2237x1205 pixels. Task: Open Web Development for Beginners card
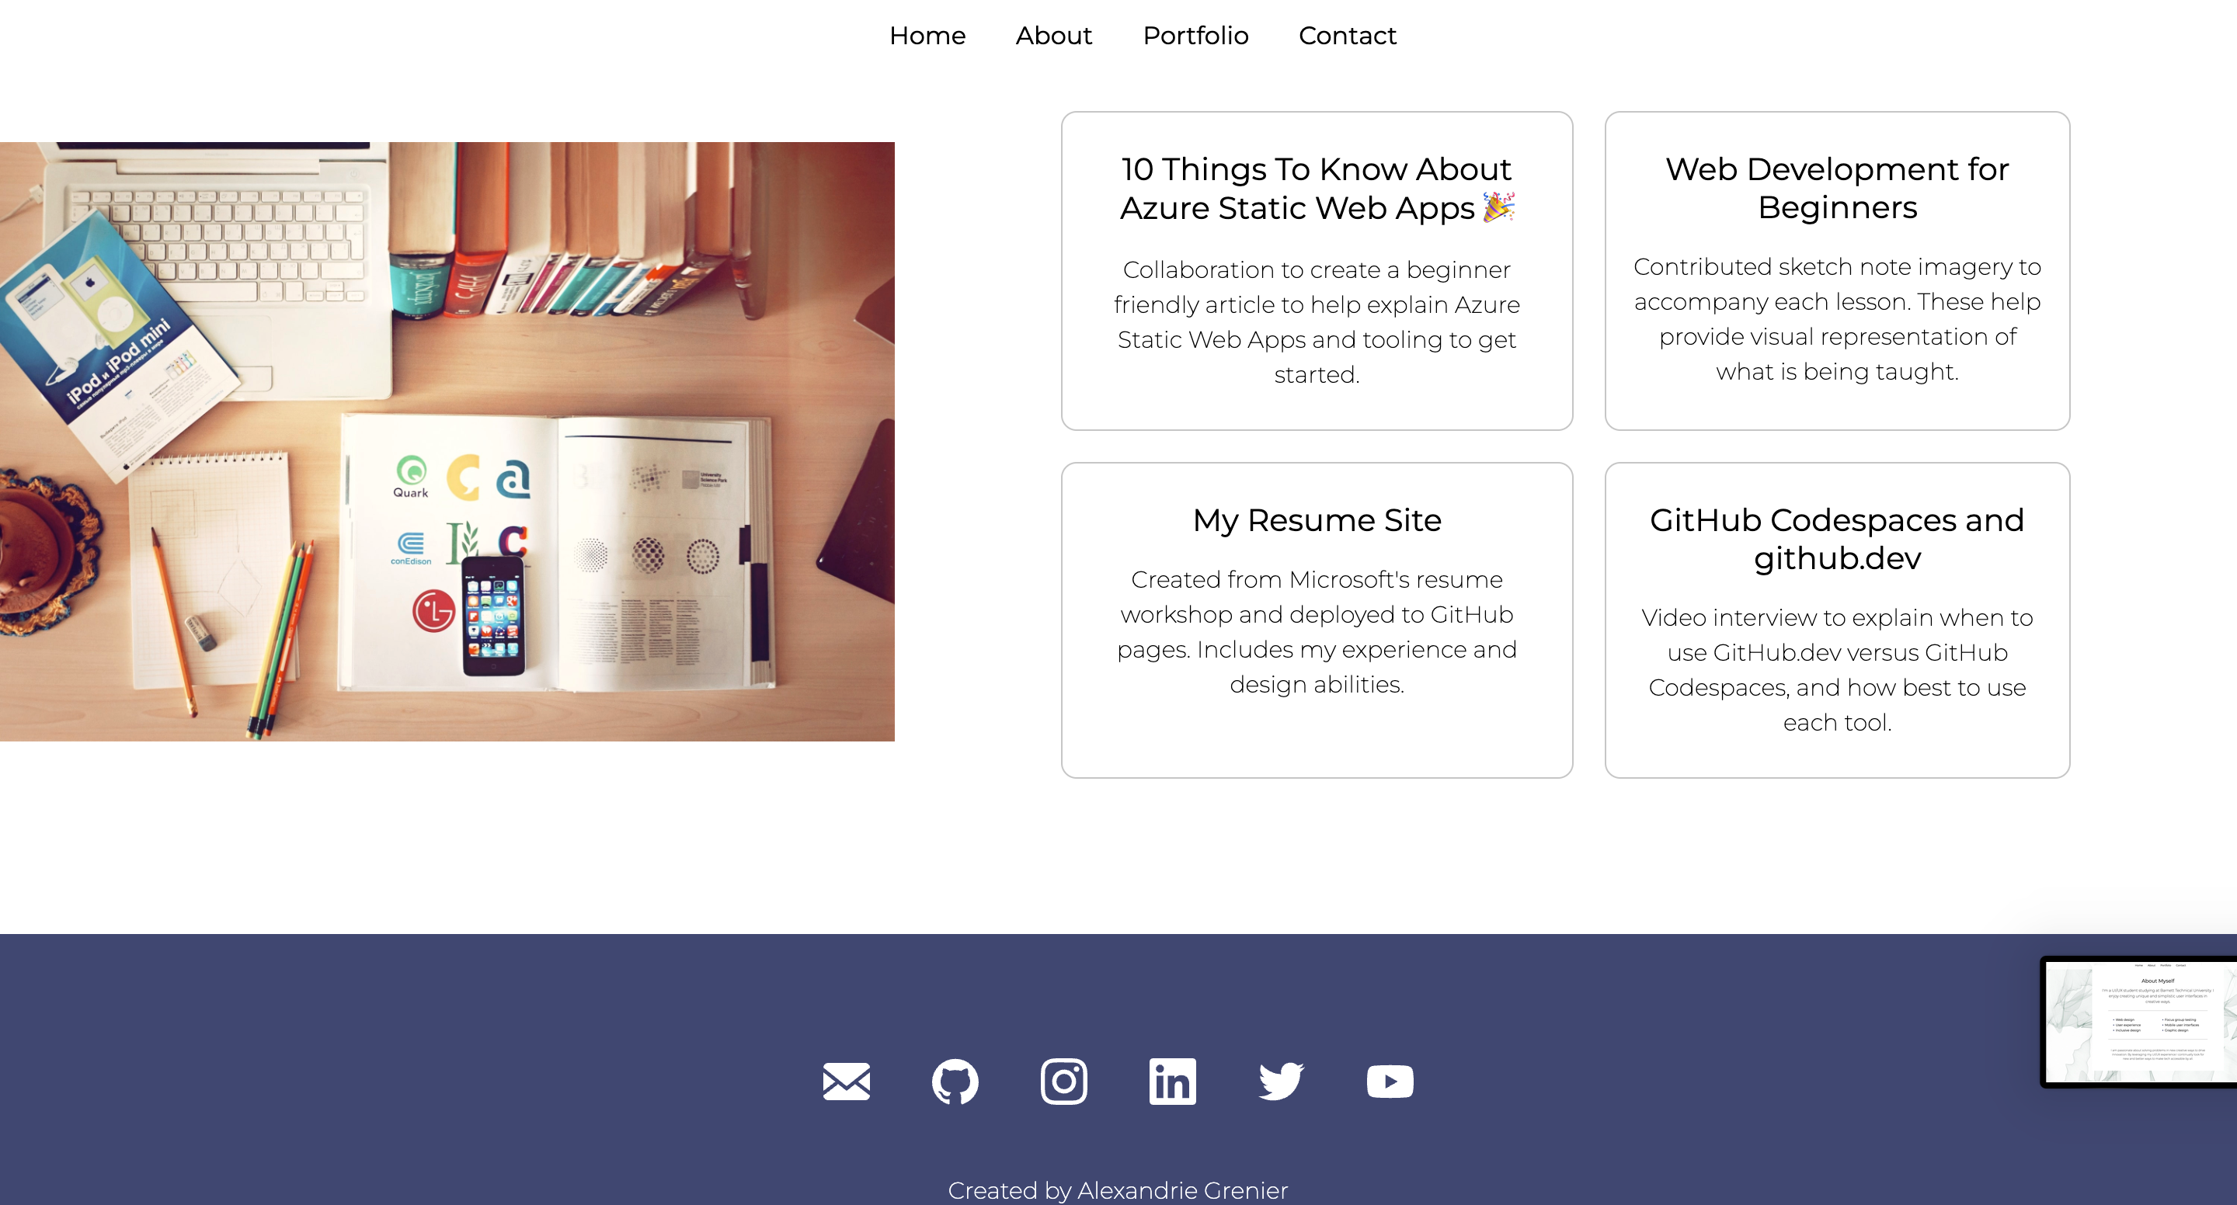coord(1837,270)
